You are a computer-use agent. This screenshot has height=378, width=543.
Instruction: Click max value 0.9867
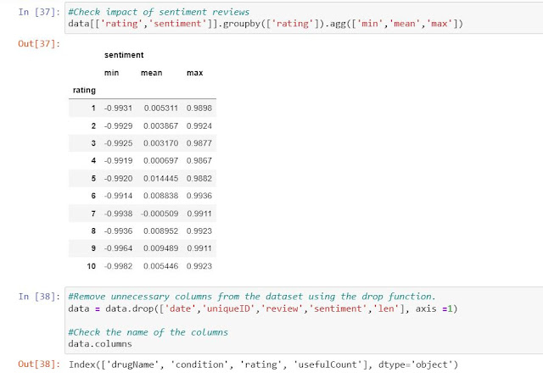point(199,161)
